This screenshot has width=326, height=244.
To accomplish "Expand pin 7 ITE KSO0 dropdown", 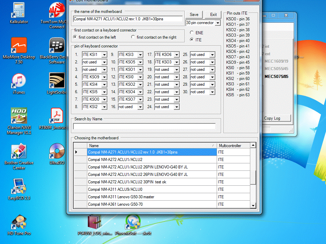I will pos(104,99).
